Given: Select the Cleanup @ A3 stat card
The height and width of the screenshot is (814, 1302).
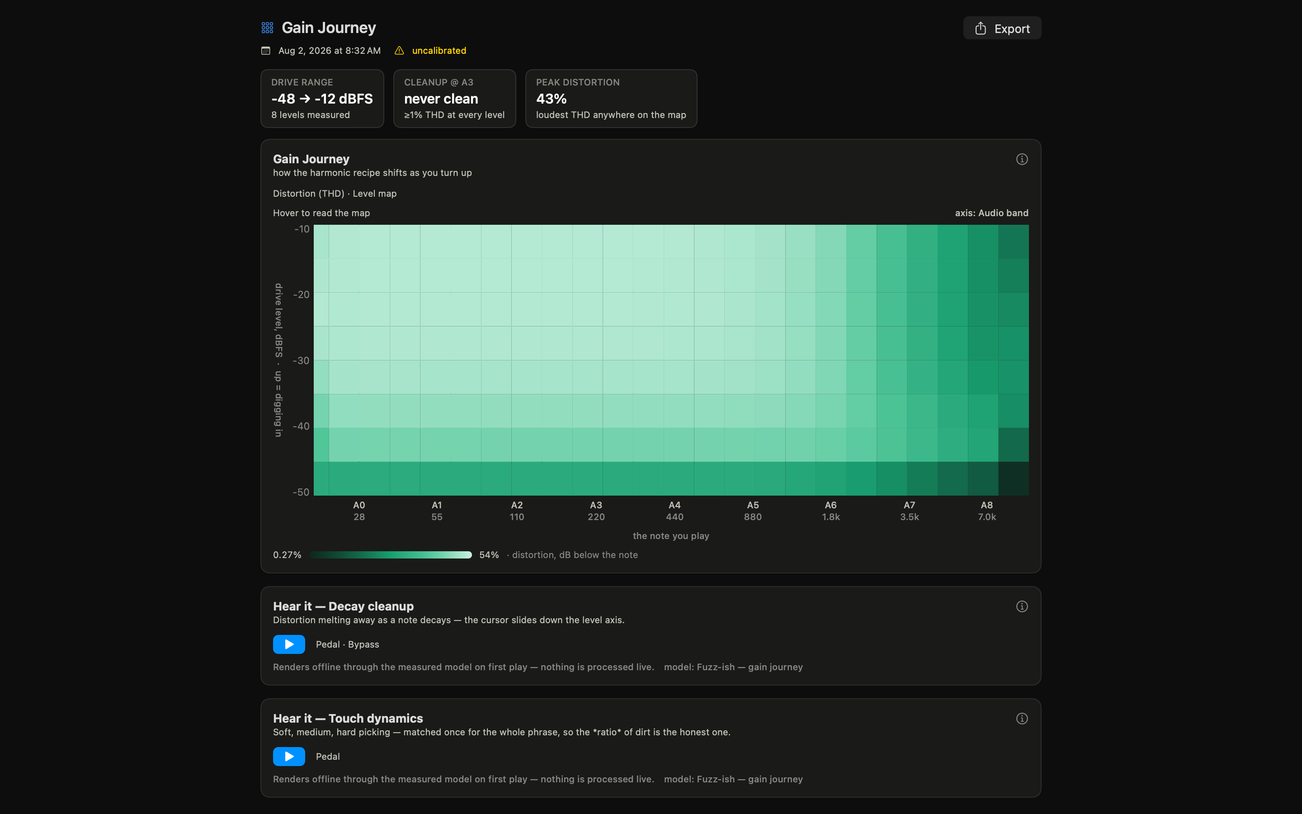Looking at the screenshot, I should [455, 99].
